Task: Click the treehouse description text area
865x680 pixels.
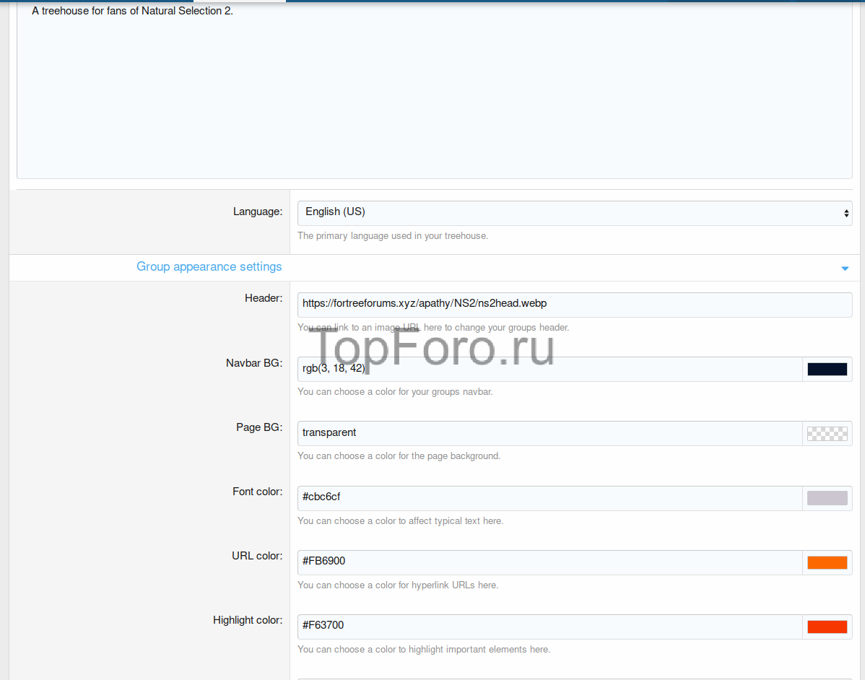Action: [x=433, y=94]
